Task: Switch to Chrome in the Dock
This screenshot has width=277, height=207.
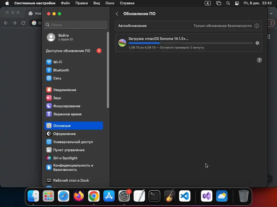Action: 94,196
